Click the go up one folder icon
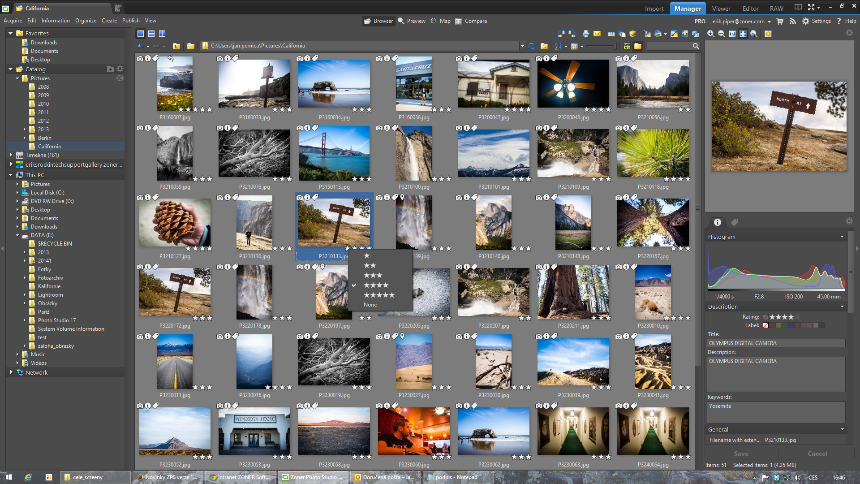Viewport: 860px width, 484px height. (176, 46)
